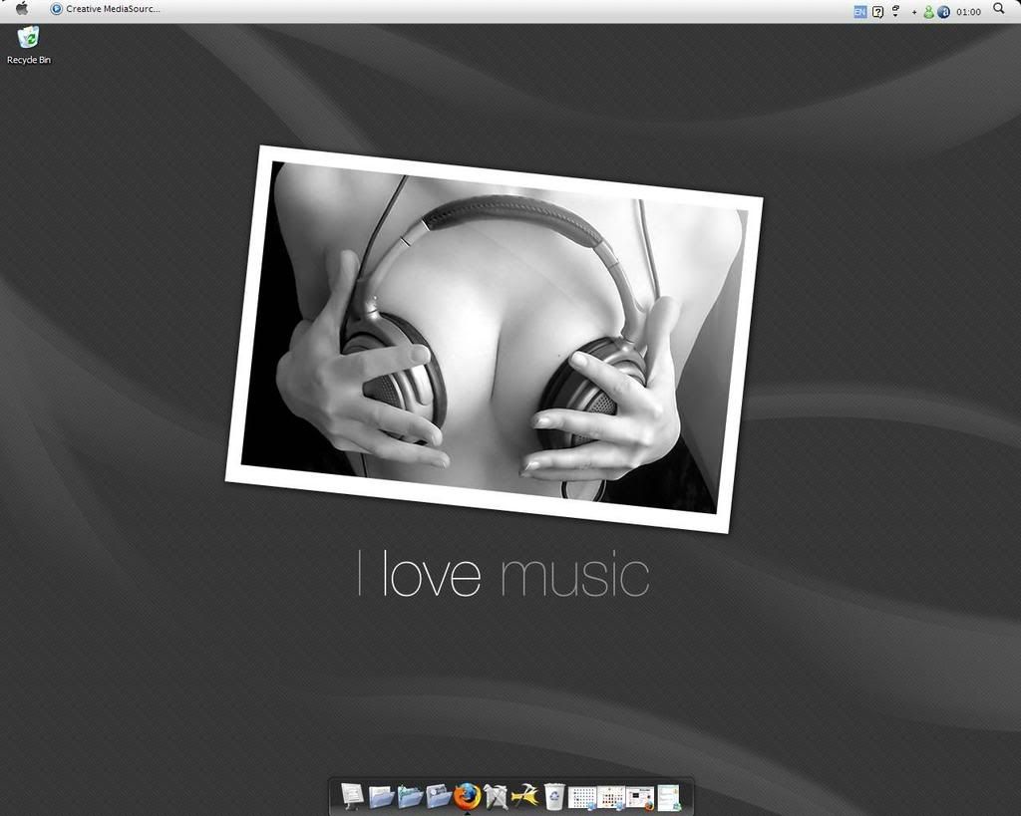
Task: Open the computer monitor icon in dock
Action: pos(352,796)
